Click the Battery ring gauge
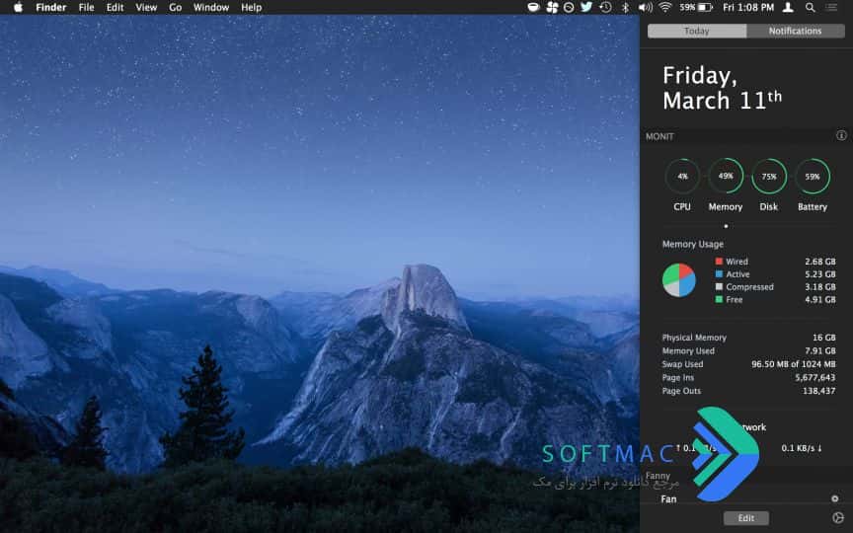 pos(813,177)
